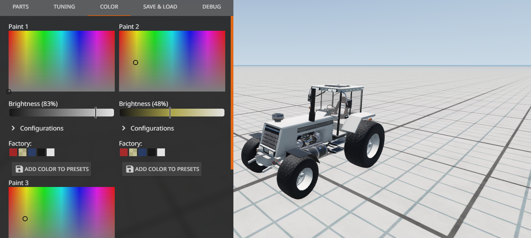This screenshot has height=238, width=531.
Task: Adjust the Paint 2 Brightness (48%) slider
Action: tap(172, 113)
